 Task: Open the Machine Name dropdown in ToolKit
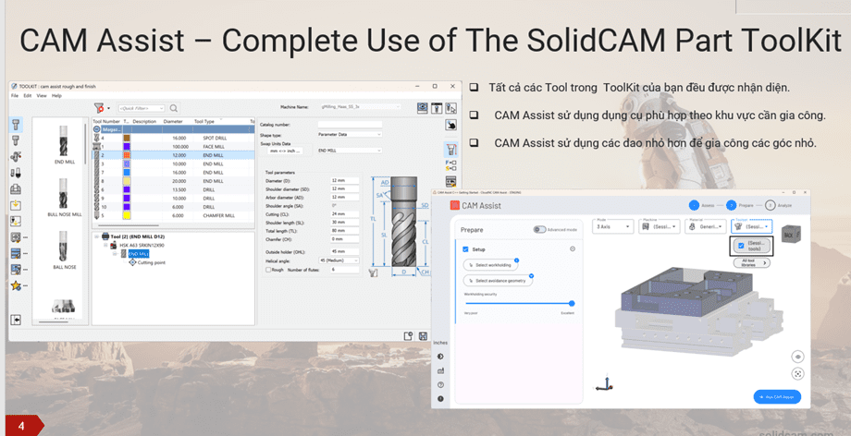pyautogui.click(x=360, y=107)
